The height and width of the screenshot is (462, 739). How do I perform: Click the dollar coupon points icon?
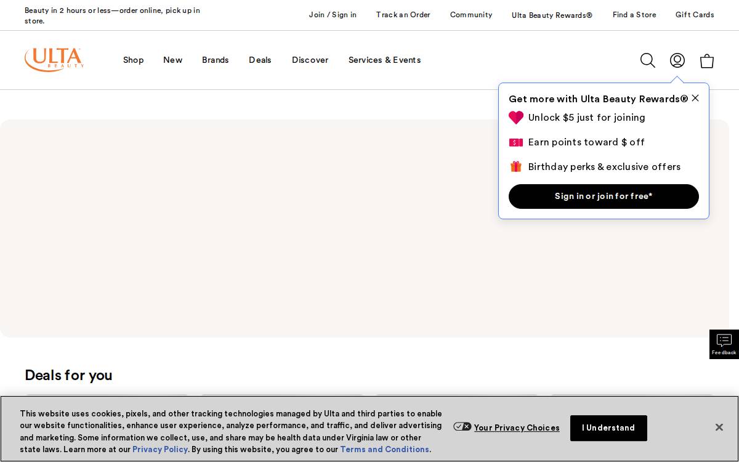pos(516,142)
